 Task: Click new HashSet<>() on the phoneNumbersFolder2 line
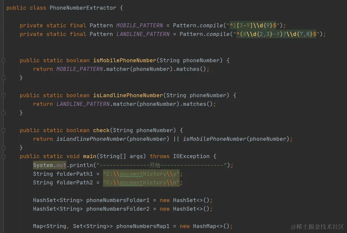pyautogui.click(x=185, y=209)
